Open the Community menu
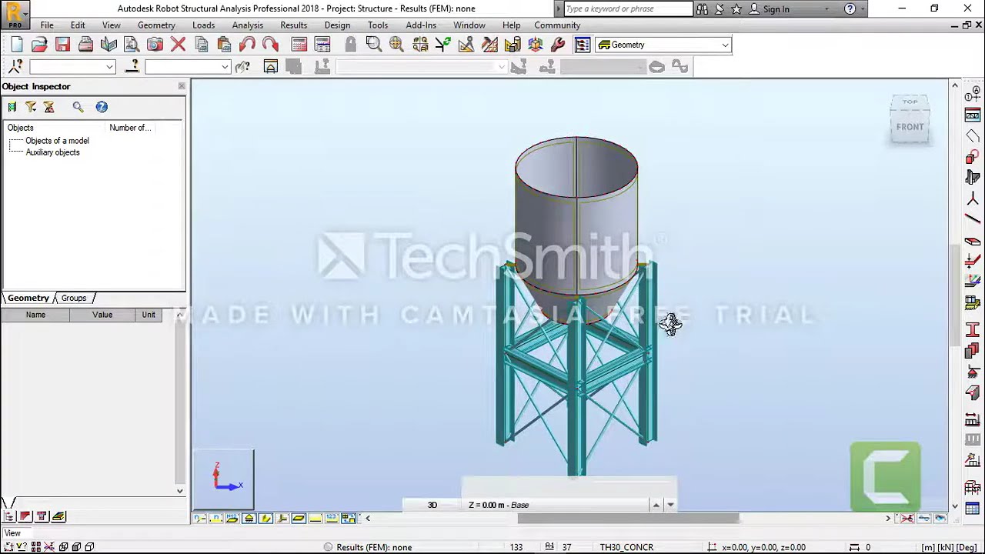This screenshot has height=554, width=985. coord(557,25)
